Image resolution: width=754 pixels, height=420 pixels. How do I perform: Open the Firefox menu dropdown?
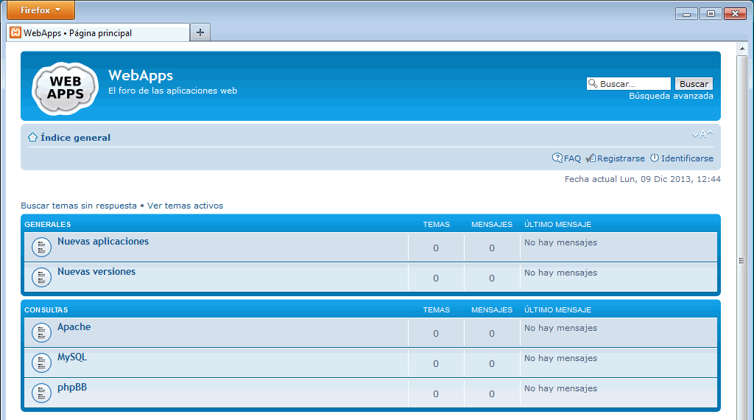tap(41, 10)
